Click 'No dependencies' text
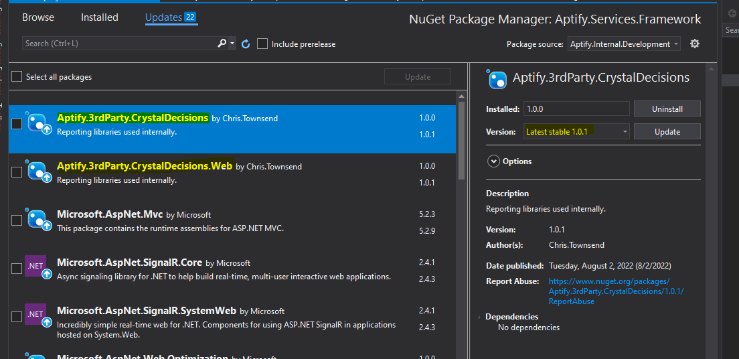The image size is (739, 359). [529, 327]
